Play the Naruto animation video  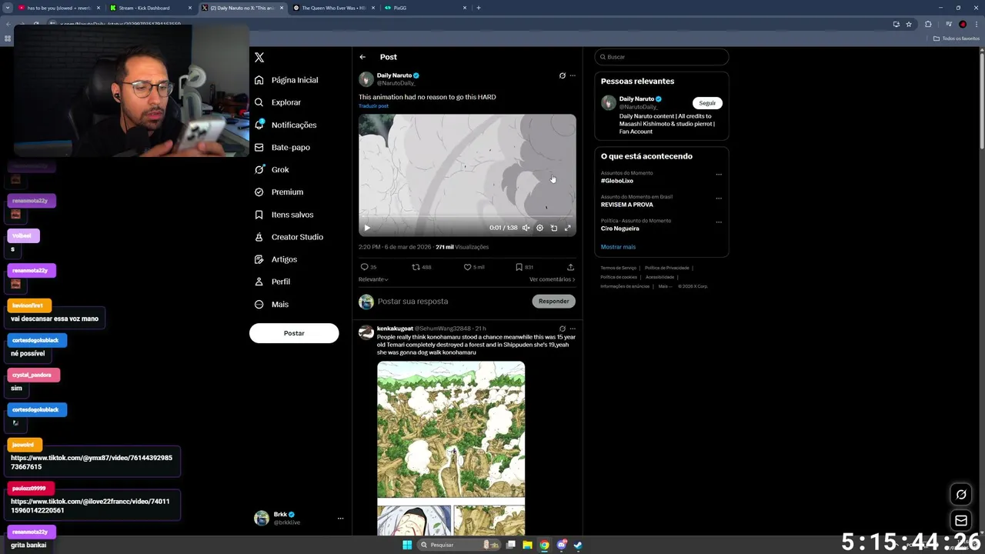[367, 228]
